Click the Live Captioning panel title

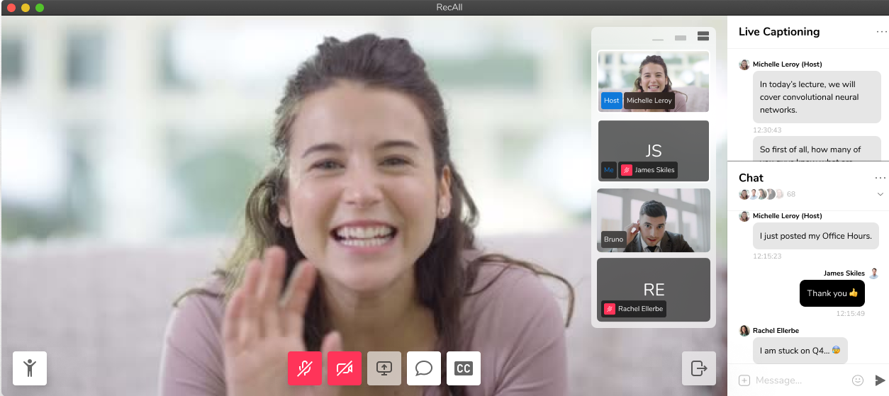point(779,32)
